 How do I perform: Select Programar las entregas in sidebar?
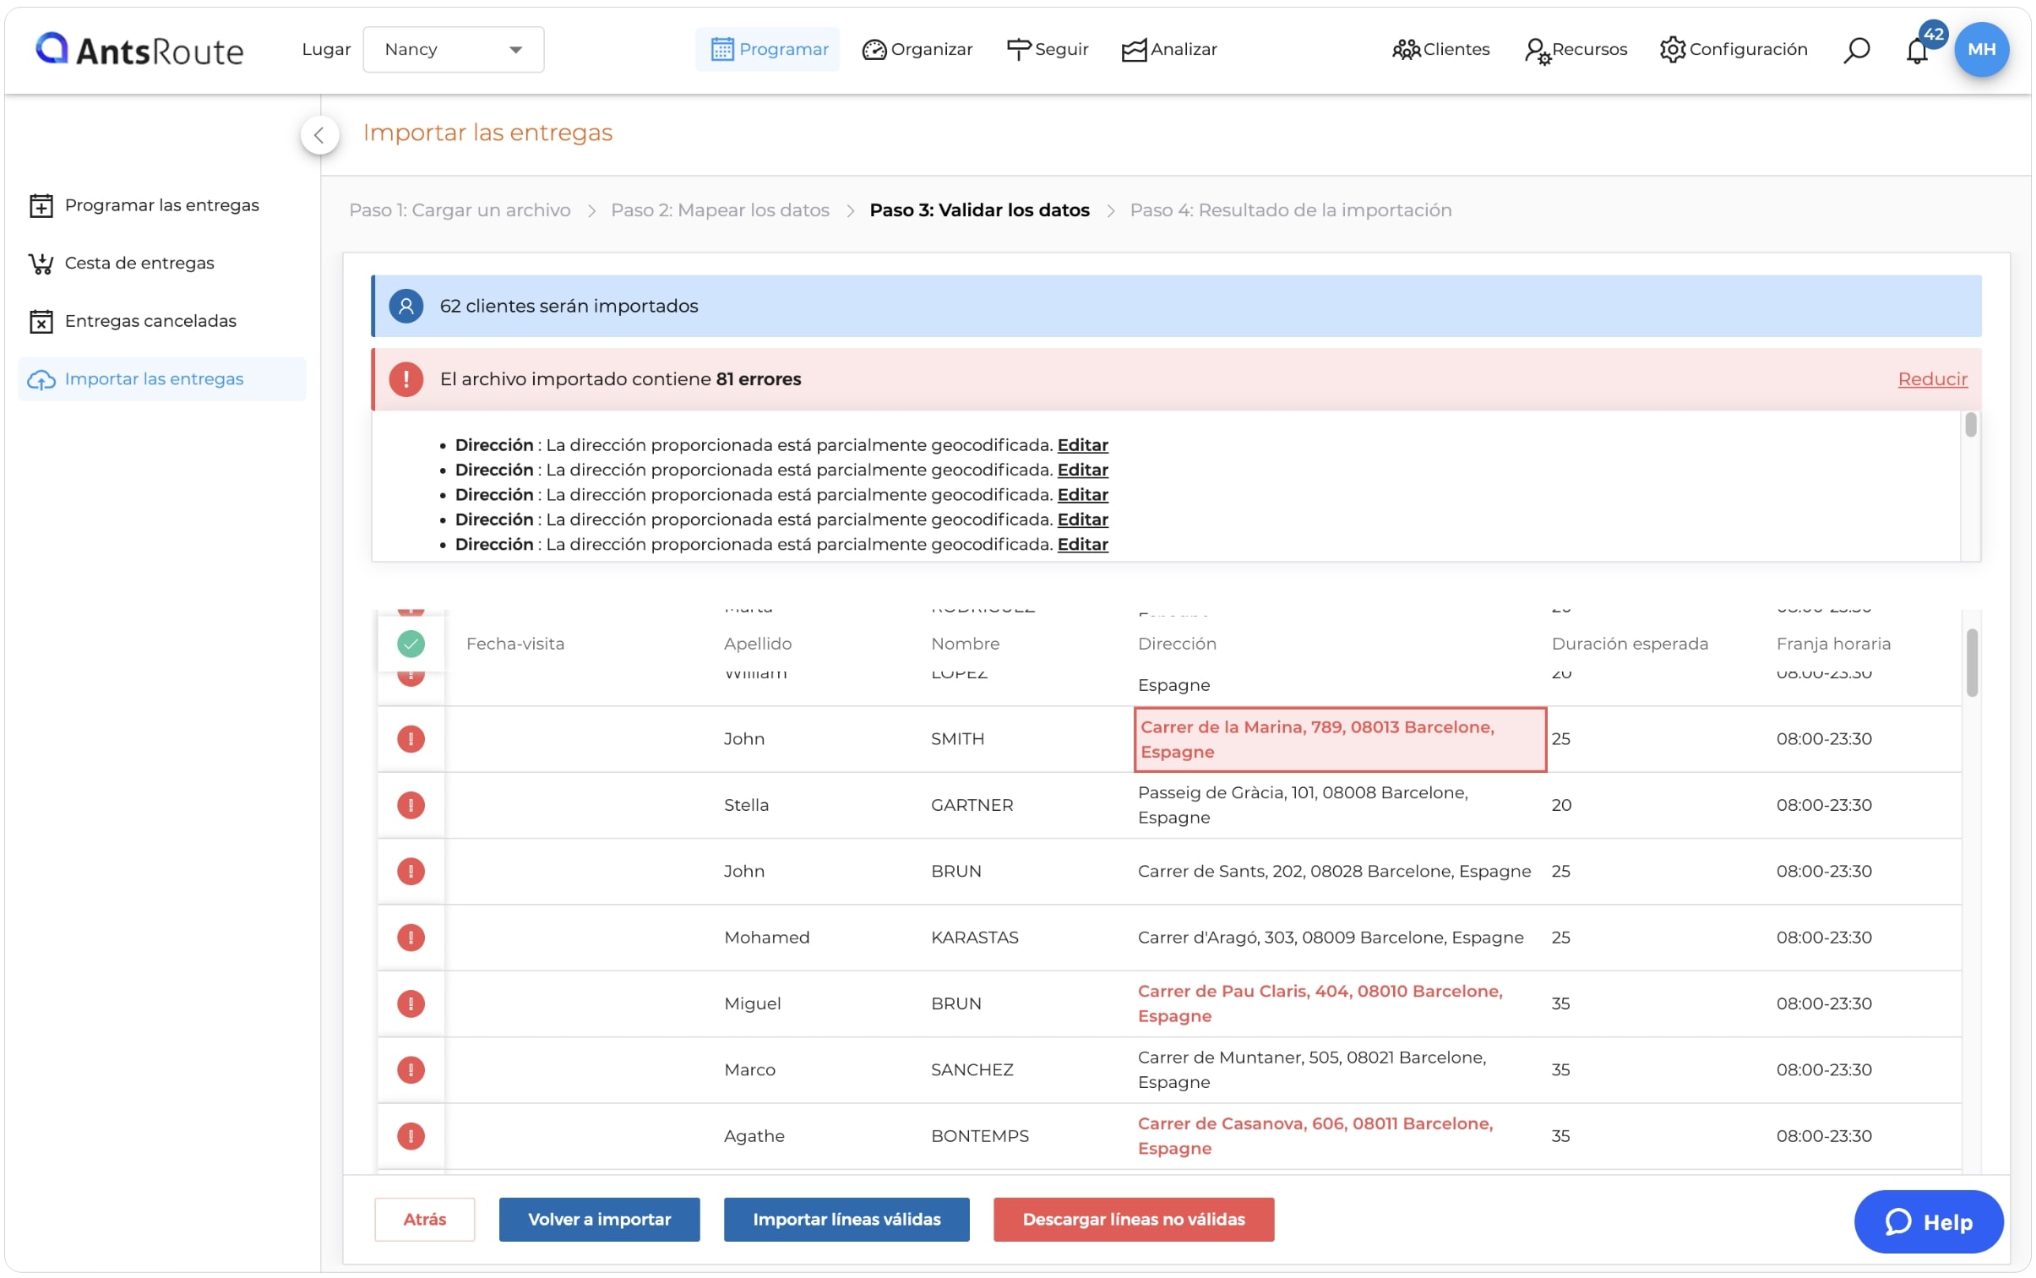[x=161, y=204]
